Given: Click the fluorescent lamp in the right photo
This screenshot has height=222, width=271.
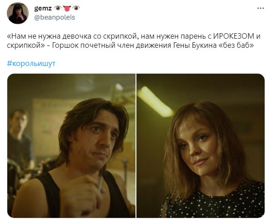Looking at the screenshot, I should pos(155,101).
